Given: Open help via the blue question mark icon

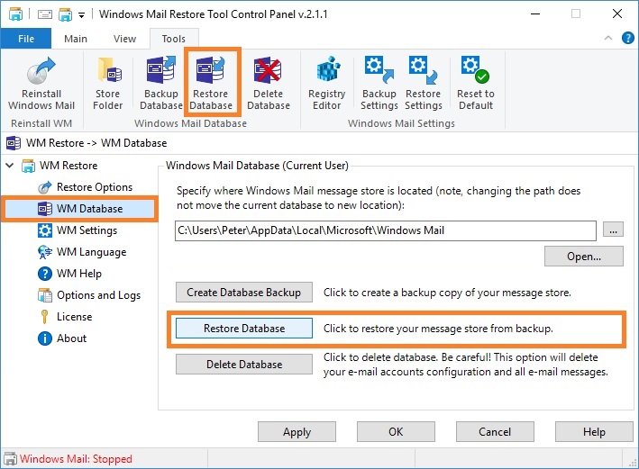Looking at the screenshot, I should [x=627, y=39].
